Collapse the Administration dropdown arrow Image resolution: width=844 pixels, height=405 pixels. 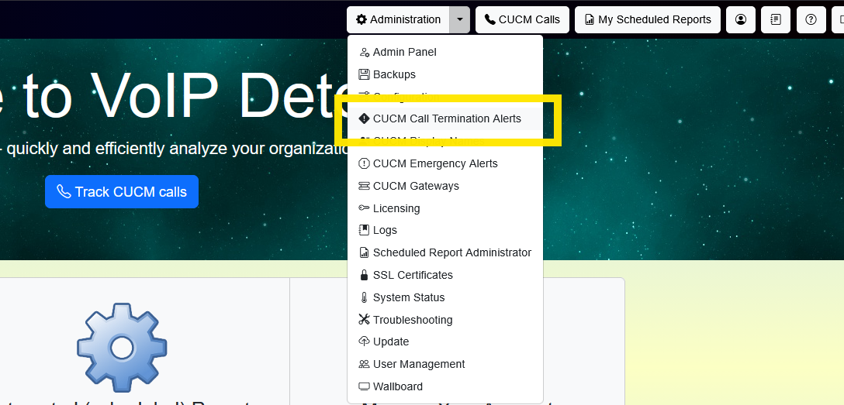tap(460, 20)
